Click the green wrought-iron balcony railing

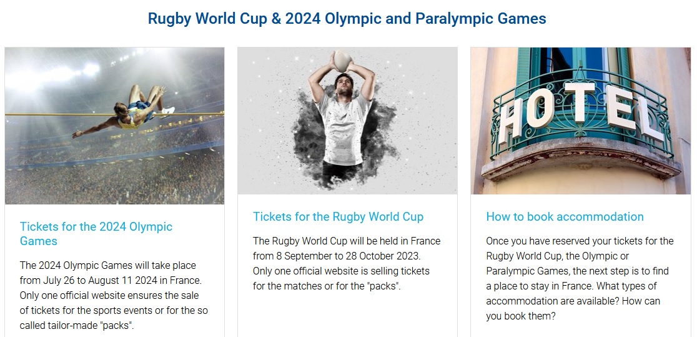(582, 111)
